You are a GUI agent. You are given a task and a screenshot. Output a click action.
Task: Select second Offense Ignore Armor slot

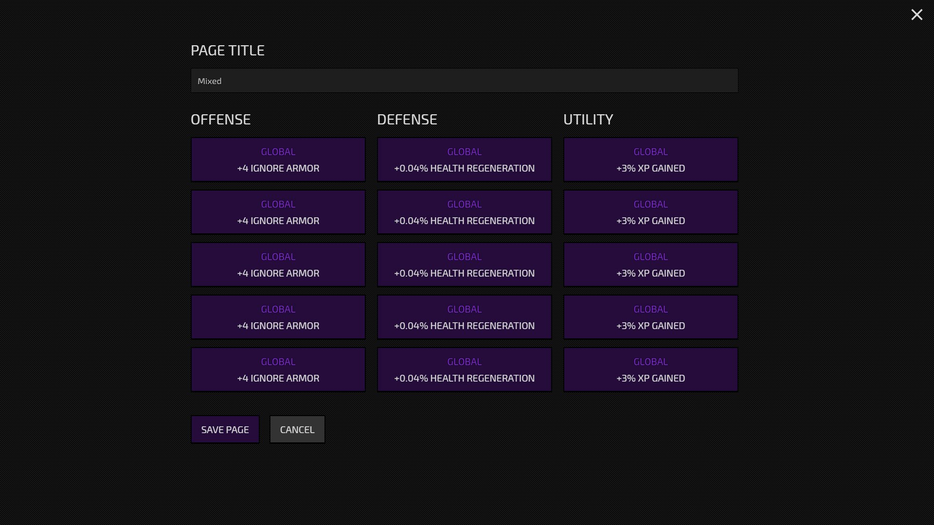click(x=278, y=212)
